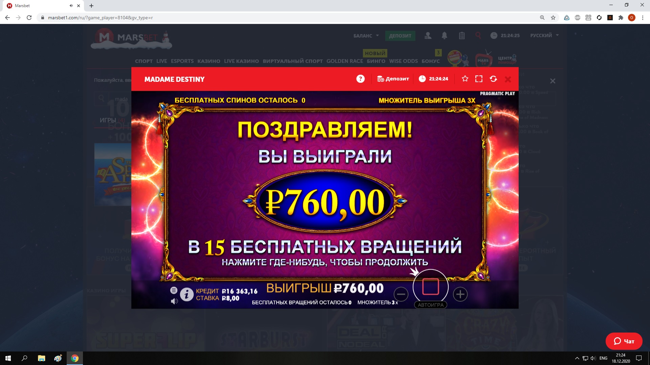This screenshot has height=365, width=650.
Task: Bookmark this page with star icon
Action: coord(553,18)
